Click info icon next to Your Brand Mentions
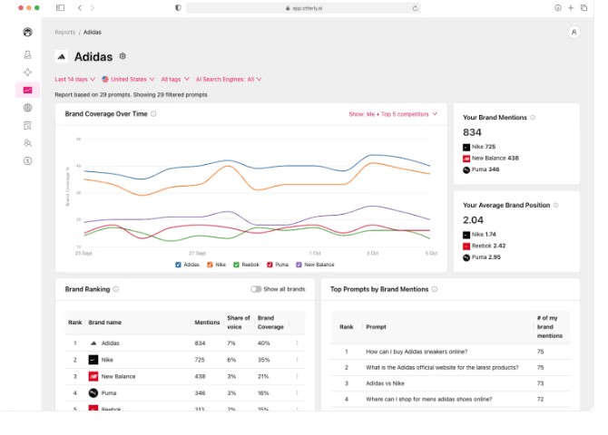Screen dimensions: 608x435 click(533, 118)
